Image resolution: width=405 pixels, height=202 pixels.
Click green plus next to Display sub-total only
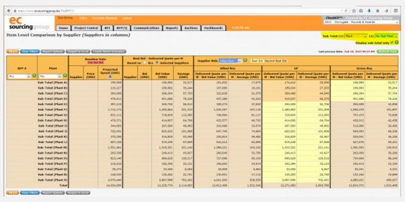[x=397, y=42]
